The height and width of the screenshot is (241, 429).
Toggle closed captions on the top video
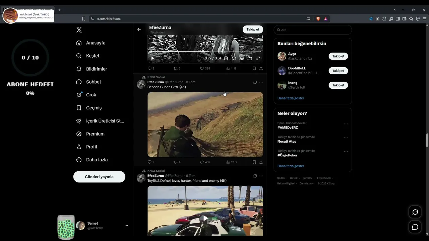tap(226, 58)
